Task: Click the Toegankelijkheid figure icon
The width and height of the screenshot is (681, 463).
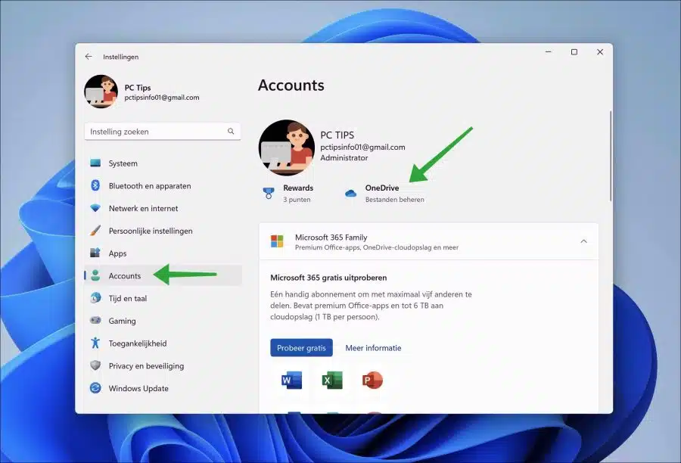Action: (x=95, y=343)
